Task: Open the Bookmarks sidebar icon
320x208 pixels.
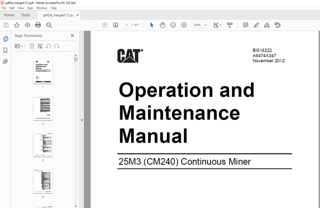Action: (x=6, y=50)
